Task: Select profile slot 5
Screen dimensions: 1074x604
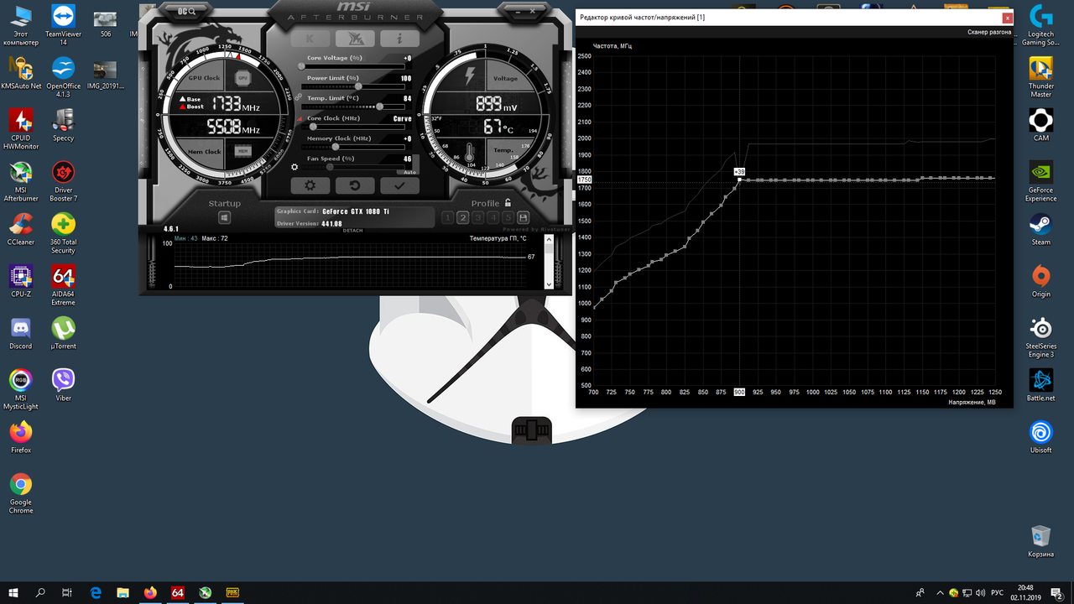Action: pyautogui.click(x=508, y=218)
